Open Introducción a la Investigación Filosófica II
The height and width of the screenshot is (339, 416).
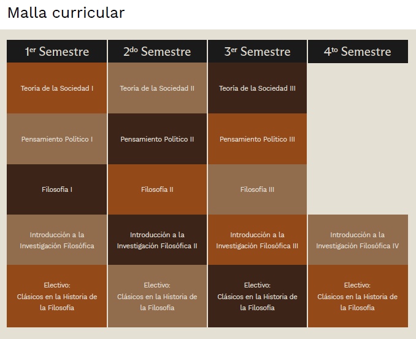coord(157,240)
